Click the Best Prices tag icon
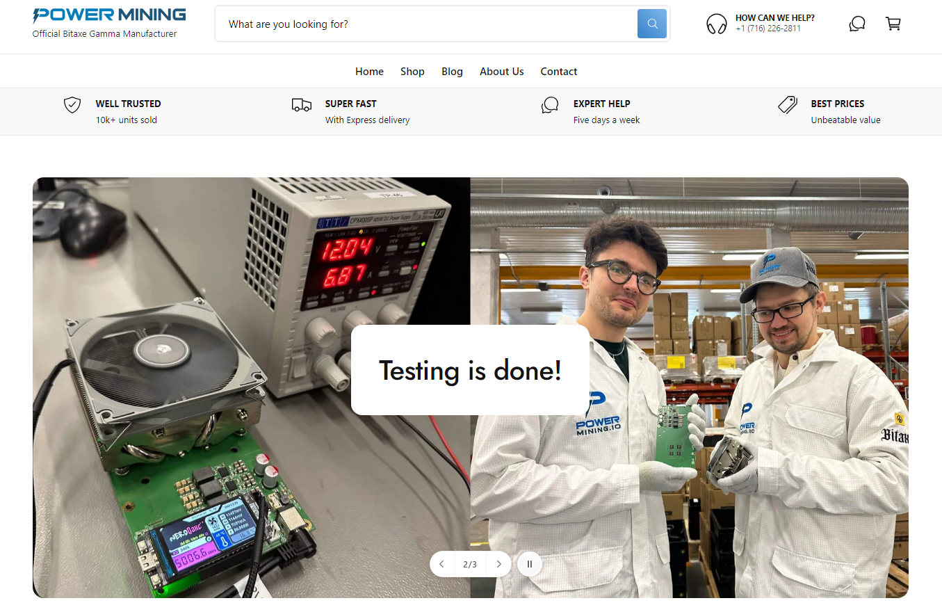Image resolution: width=942 pixels, height=612 pixels. [x=788, y=105]
